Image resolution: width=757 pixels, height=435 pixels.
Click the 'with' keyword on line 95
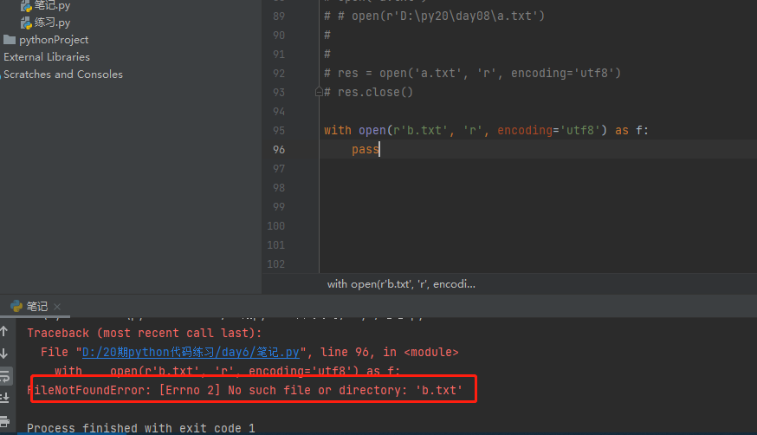tap(338, 130)
